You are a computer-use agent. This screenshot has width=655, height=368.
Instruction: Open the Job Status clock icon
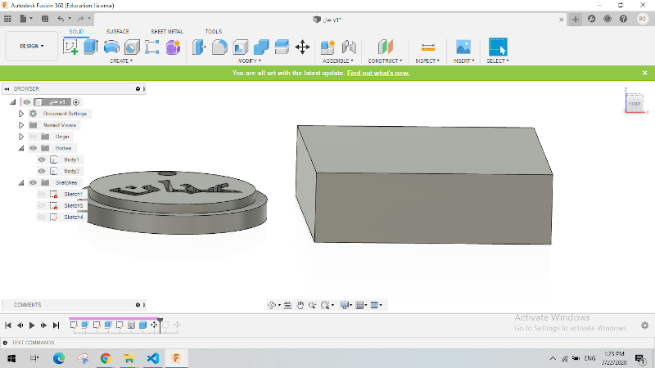click(608, 19)
